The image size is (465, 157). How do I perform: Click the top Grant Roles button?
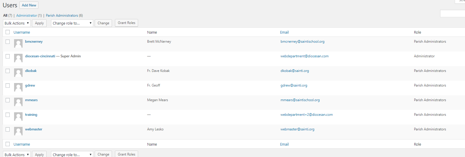(x=126, y=23)
